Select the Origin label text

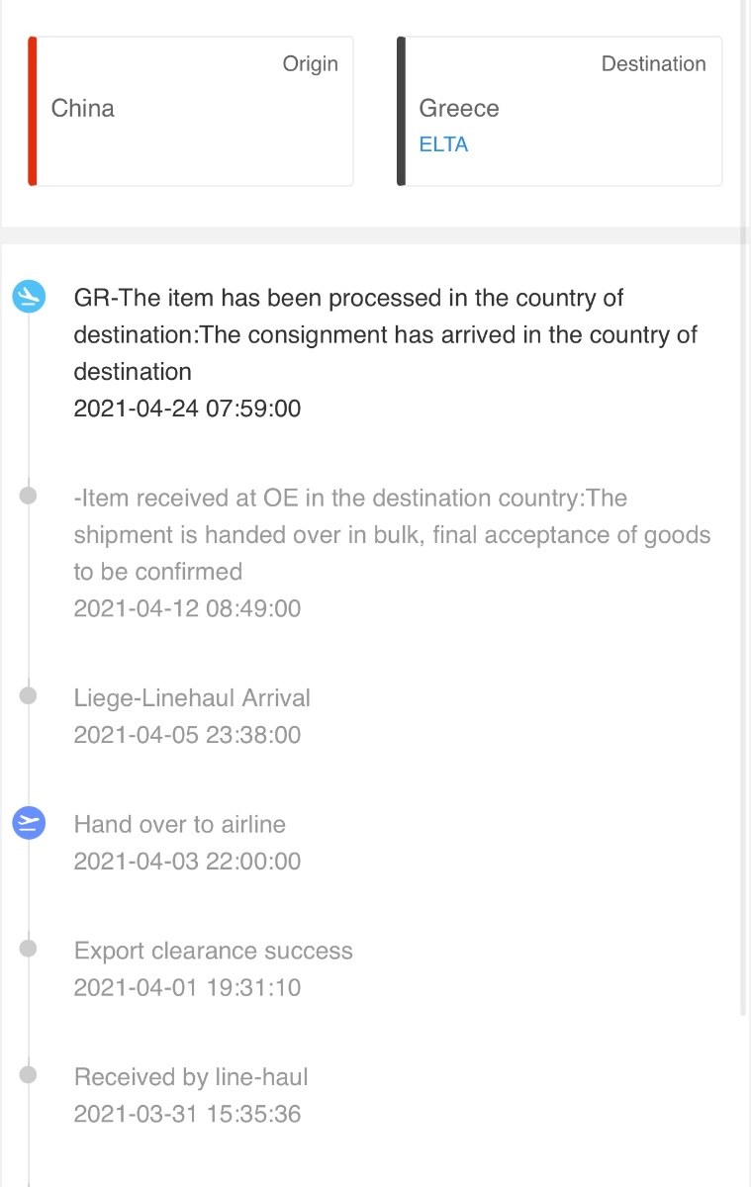[x=311, y=63]
